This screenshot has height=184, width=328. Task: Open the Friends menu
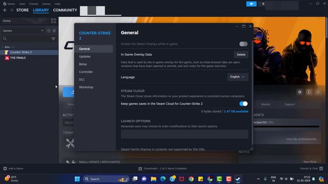click(34, 4)
